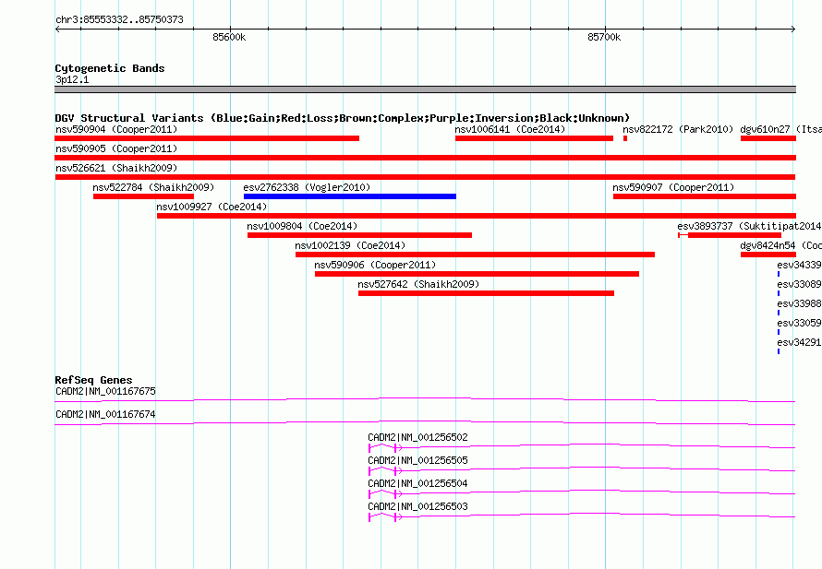Click the nsv1006141 (Coe2014) loss bar

click(534, 138)
